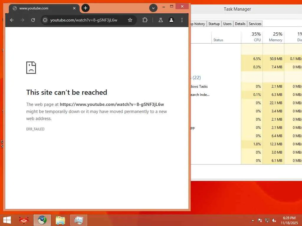Switch to App history tab in Task Manager
Screen dimensions: 302x226
coord(198,24)
